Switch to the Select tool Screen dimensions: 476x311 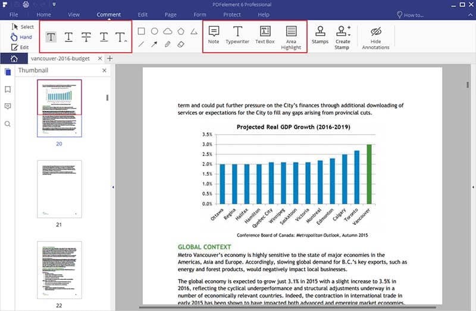pyautogui.click(x=23, y=27)
